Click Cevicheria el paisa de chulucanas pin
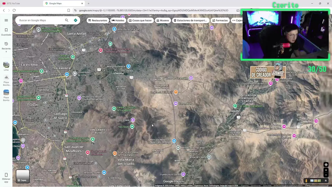Image resolution: width=332 pixels, height=187 pixels. click(115, 153)
